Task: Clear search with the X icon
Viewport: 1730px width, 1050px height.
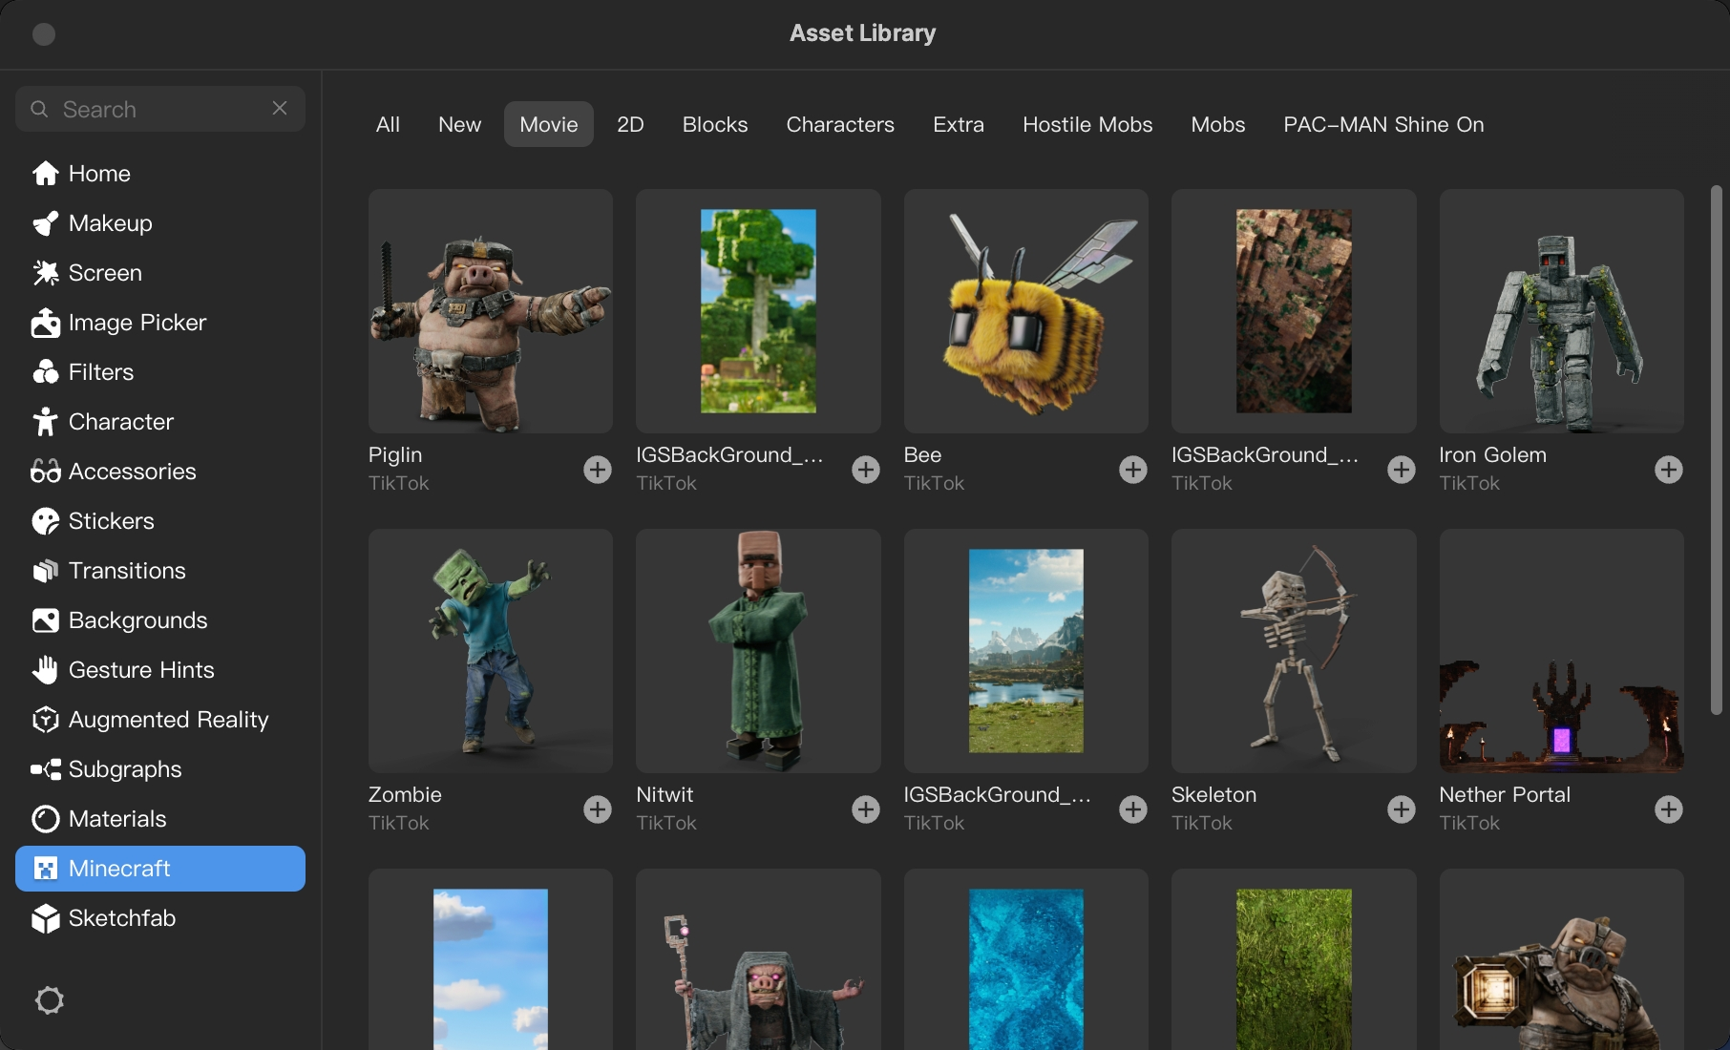Action: (x=280, y=109)
